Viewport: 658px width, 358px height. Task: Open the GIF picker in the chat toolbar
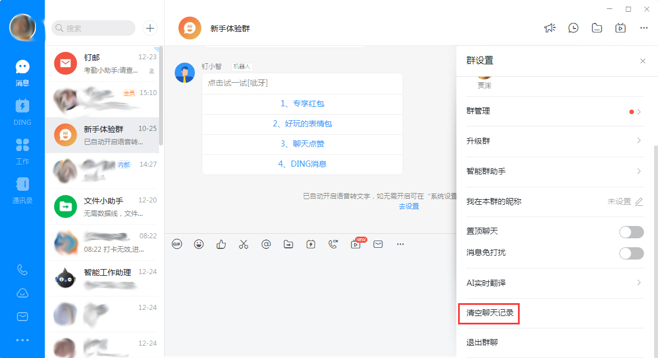[176, 244]
